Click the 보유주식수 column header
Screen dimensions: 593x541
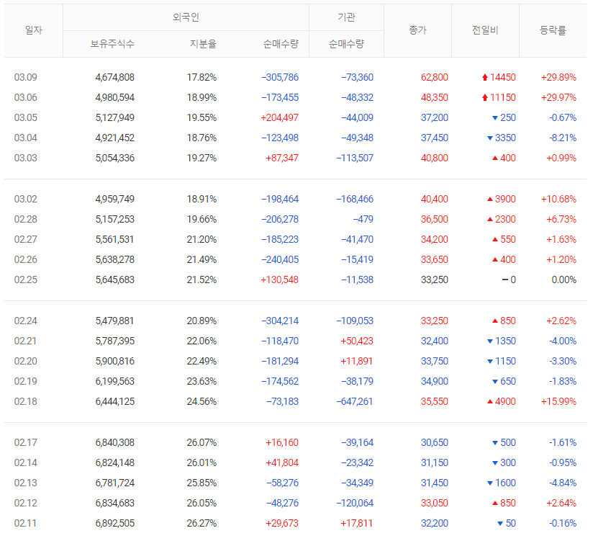[112, 44]
